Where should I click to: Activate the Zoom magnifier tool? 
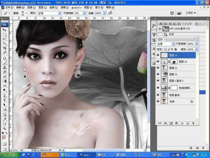pos(5,127)
